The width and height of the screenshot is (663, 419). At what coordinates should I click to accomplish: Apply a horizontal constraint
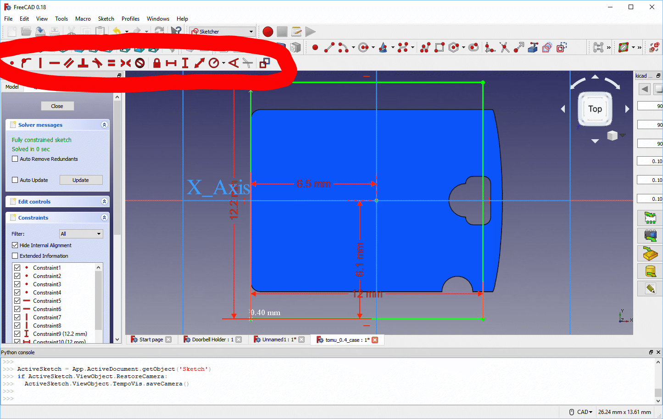(x=55, y=63)
